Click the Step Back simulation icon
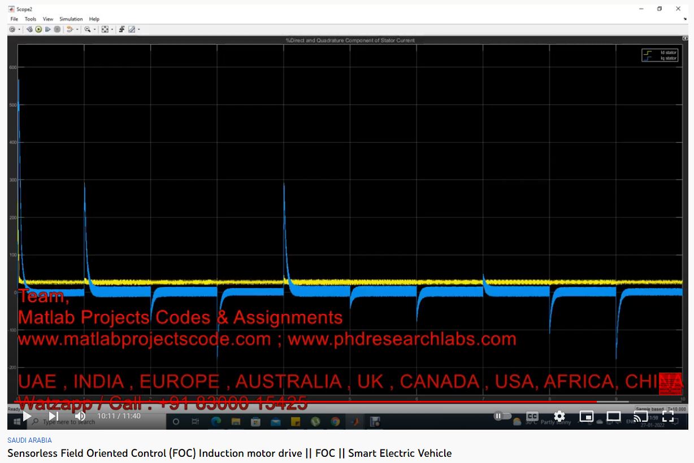This screenshot has height=463, width=694. click(x=29, y=29)
